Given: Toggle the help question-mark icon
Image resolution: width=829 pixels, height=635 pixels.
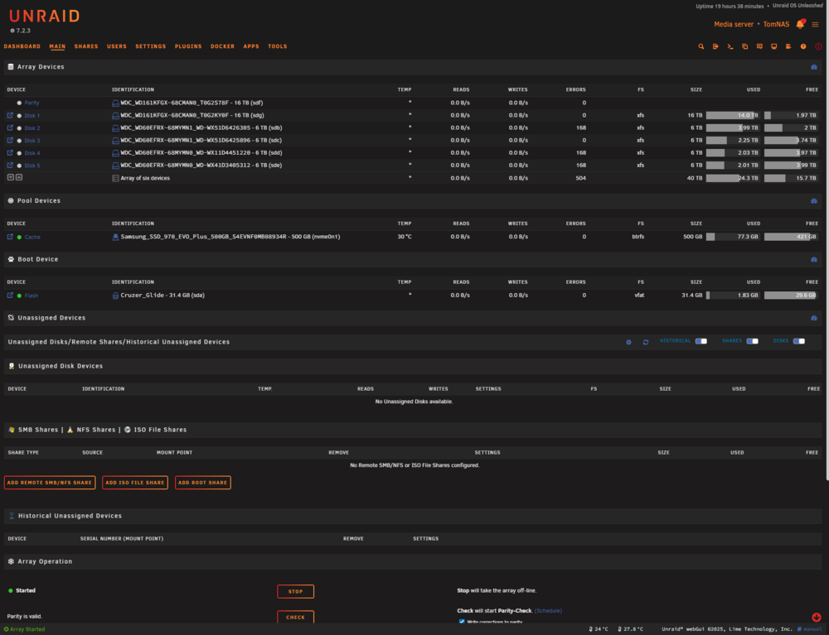Looking at the screenshot, I should point(803,46).
